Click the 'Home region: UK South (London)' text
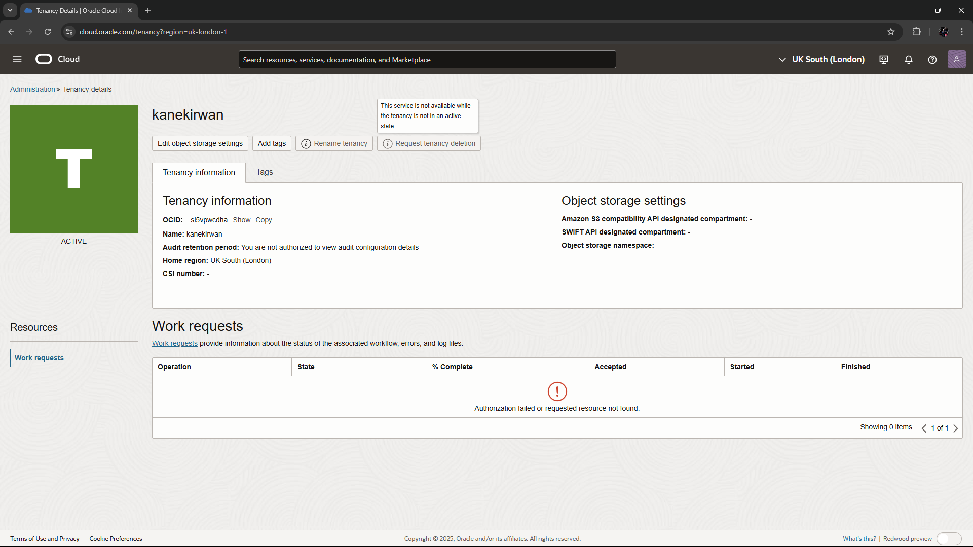Image resolution: width=973 pixels, height=547 pixels. click(x=217, y=260)
